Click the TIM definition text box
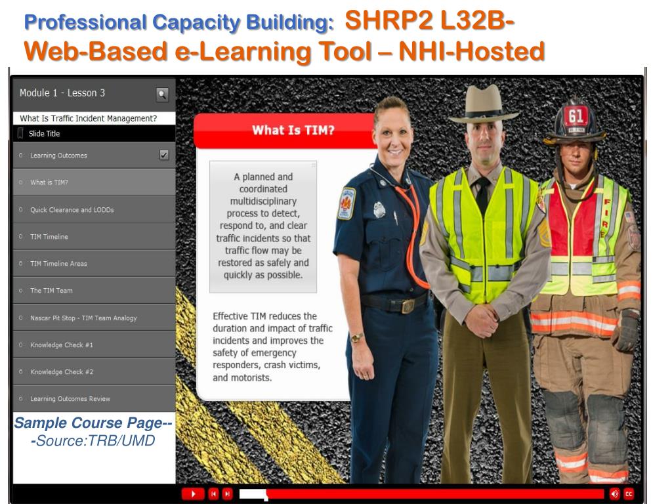This screenshot has width=672, height=504. 263,226
